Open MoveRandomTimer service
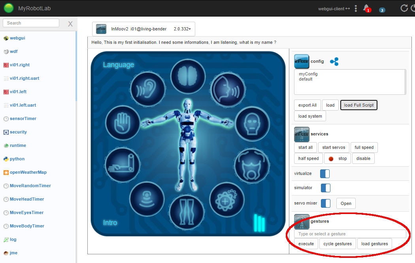This screenshot has height=263, width=415. (x=30, y=186)
